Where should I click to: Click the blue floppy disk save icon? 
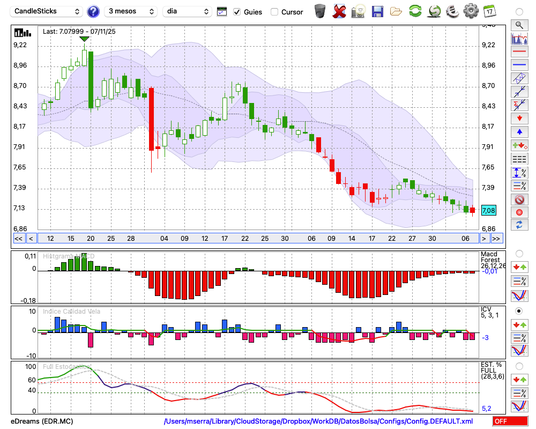click(x=377, y=11)
